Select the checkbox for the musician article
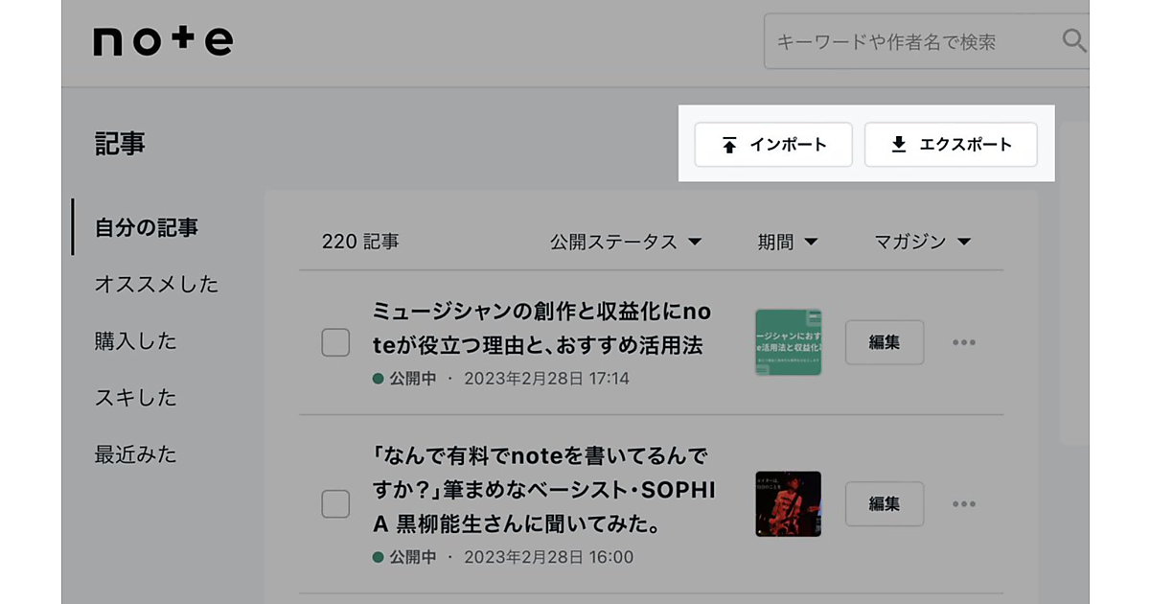This screenshot has width=1150, height=604. click(335, 342)
